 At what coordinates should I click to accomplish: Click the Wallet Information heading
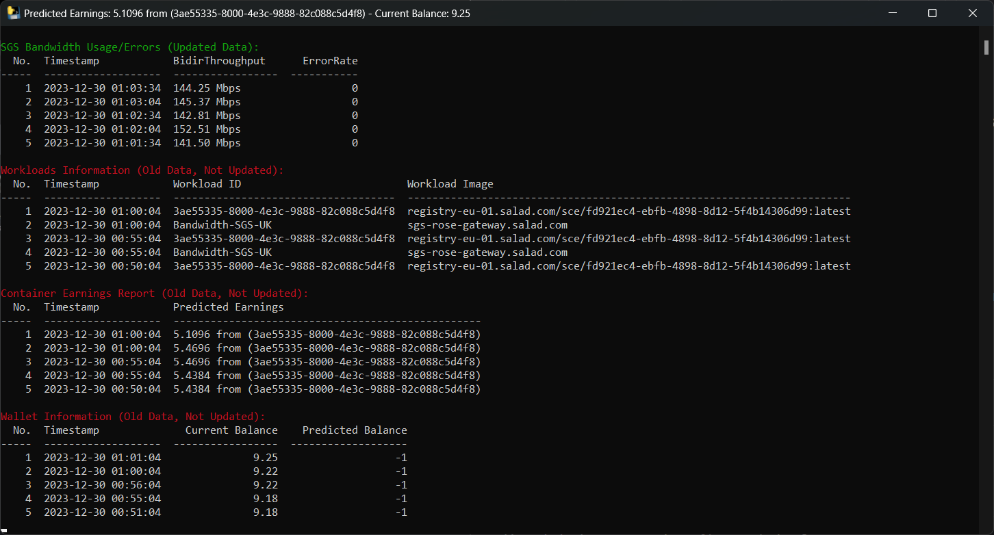pyautogui.click(x=132, y=417)
